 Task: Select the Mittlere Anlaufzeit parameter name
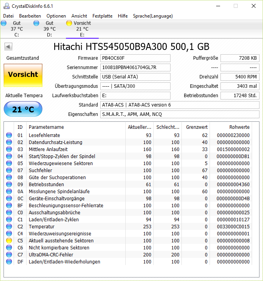[x=48, y=149]
